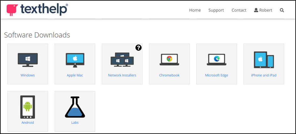Open the iPhone and iPad link
296x134 pixels.
[x=264, y=75]
